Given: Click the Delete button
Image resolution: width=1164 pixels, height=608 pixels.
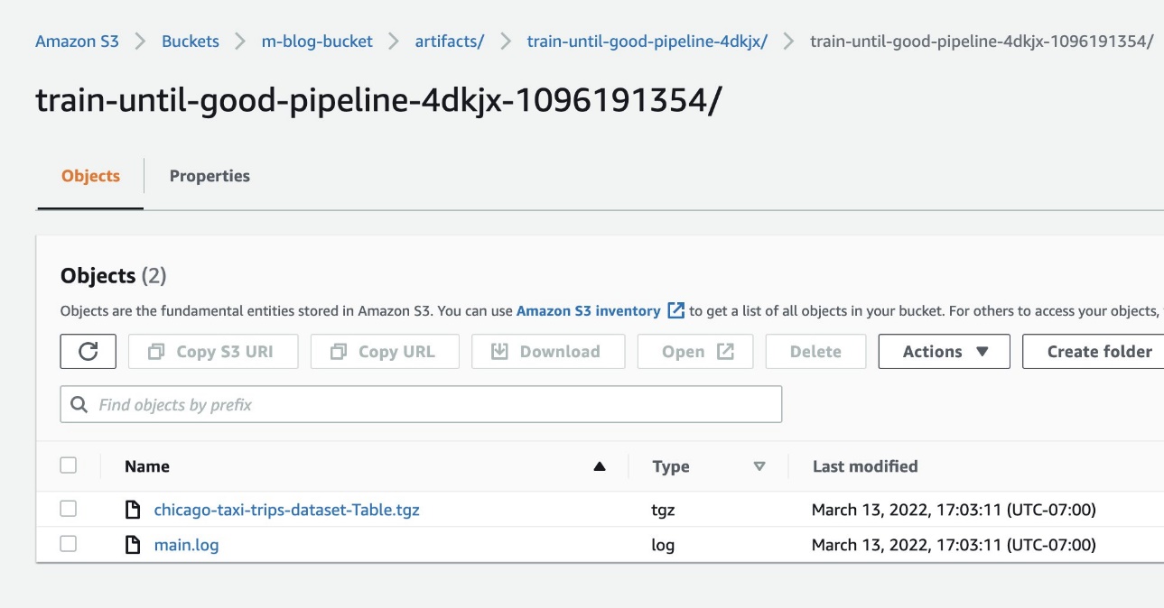Looking at the screenshot, I should tap(815, 352).
